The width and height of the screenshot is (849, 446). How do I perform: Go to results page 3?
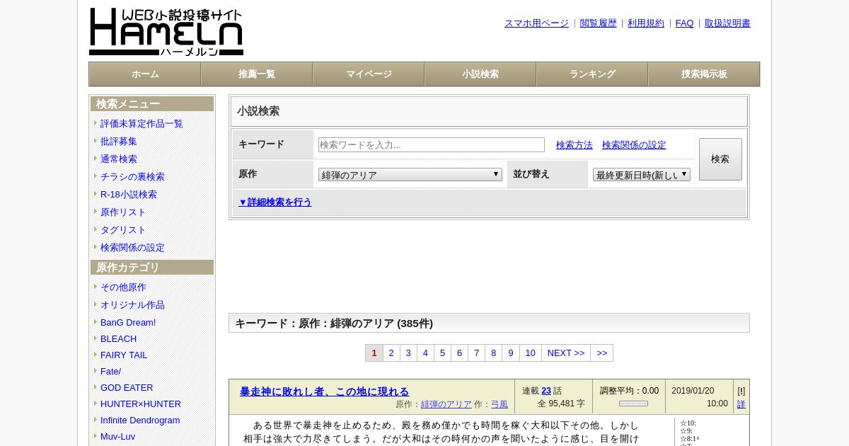pyautogui.click(x=408, y=353)
